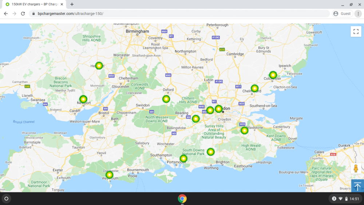Screen dimensions: 364x205
Task: Click the BP charger marker at Newport
Action: pyautogui.click(x=83, y=99)
